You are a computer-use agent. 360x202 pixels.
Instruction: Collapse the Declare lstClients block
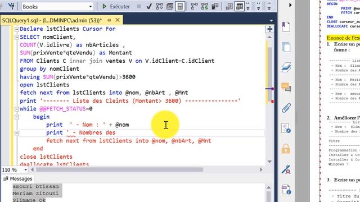pos(16,29)
